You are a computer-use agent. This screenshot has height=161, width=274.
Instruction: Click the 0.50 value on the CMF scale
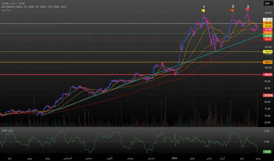coord(267,131)
